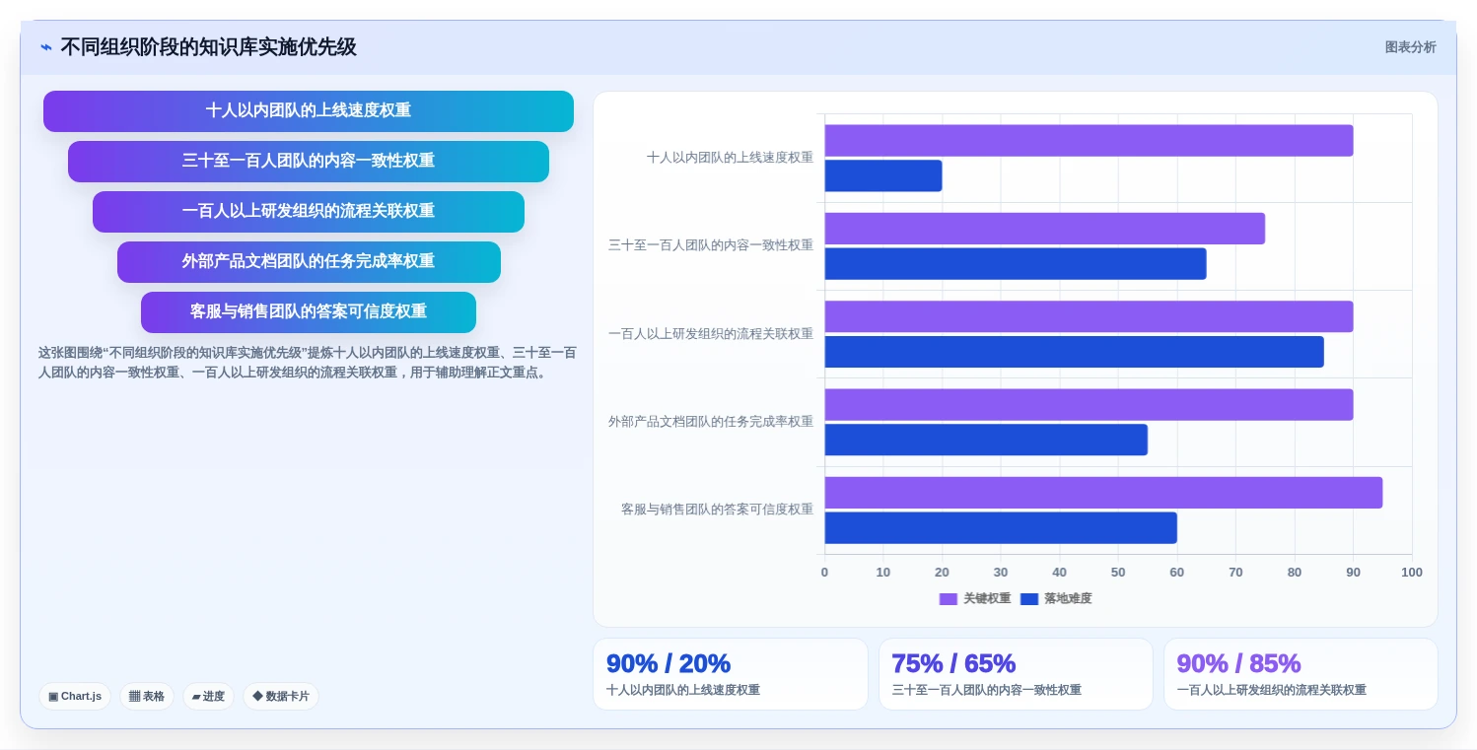Click the 图表分析 label in header
Viewport: 1477px width, 750px height.
point(1410,47)
